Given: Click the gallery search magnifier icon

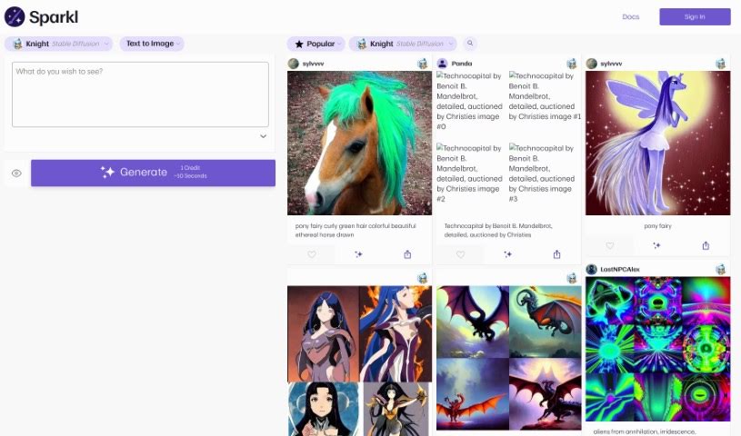Looking at the screenshot, I should (x=470, y=44).
